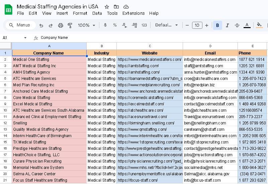
Task: Open the Extensions menu
Action: [133, 13]
